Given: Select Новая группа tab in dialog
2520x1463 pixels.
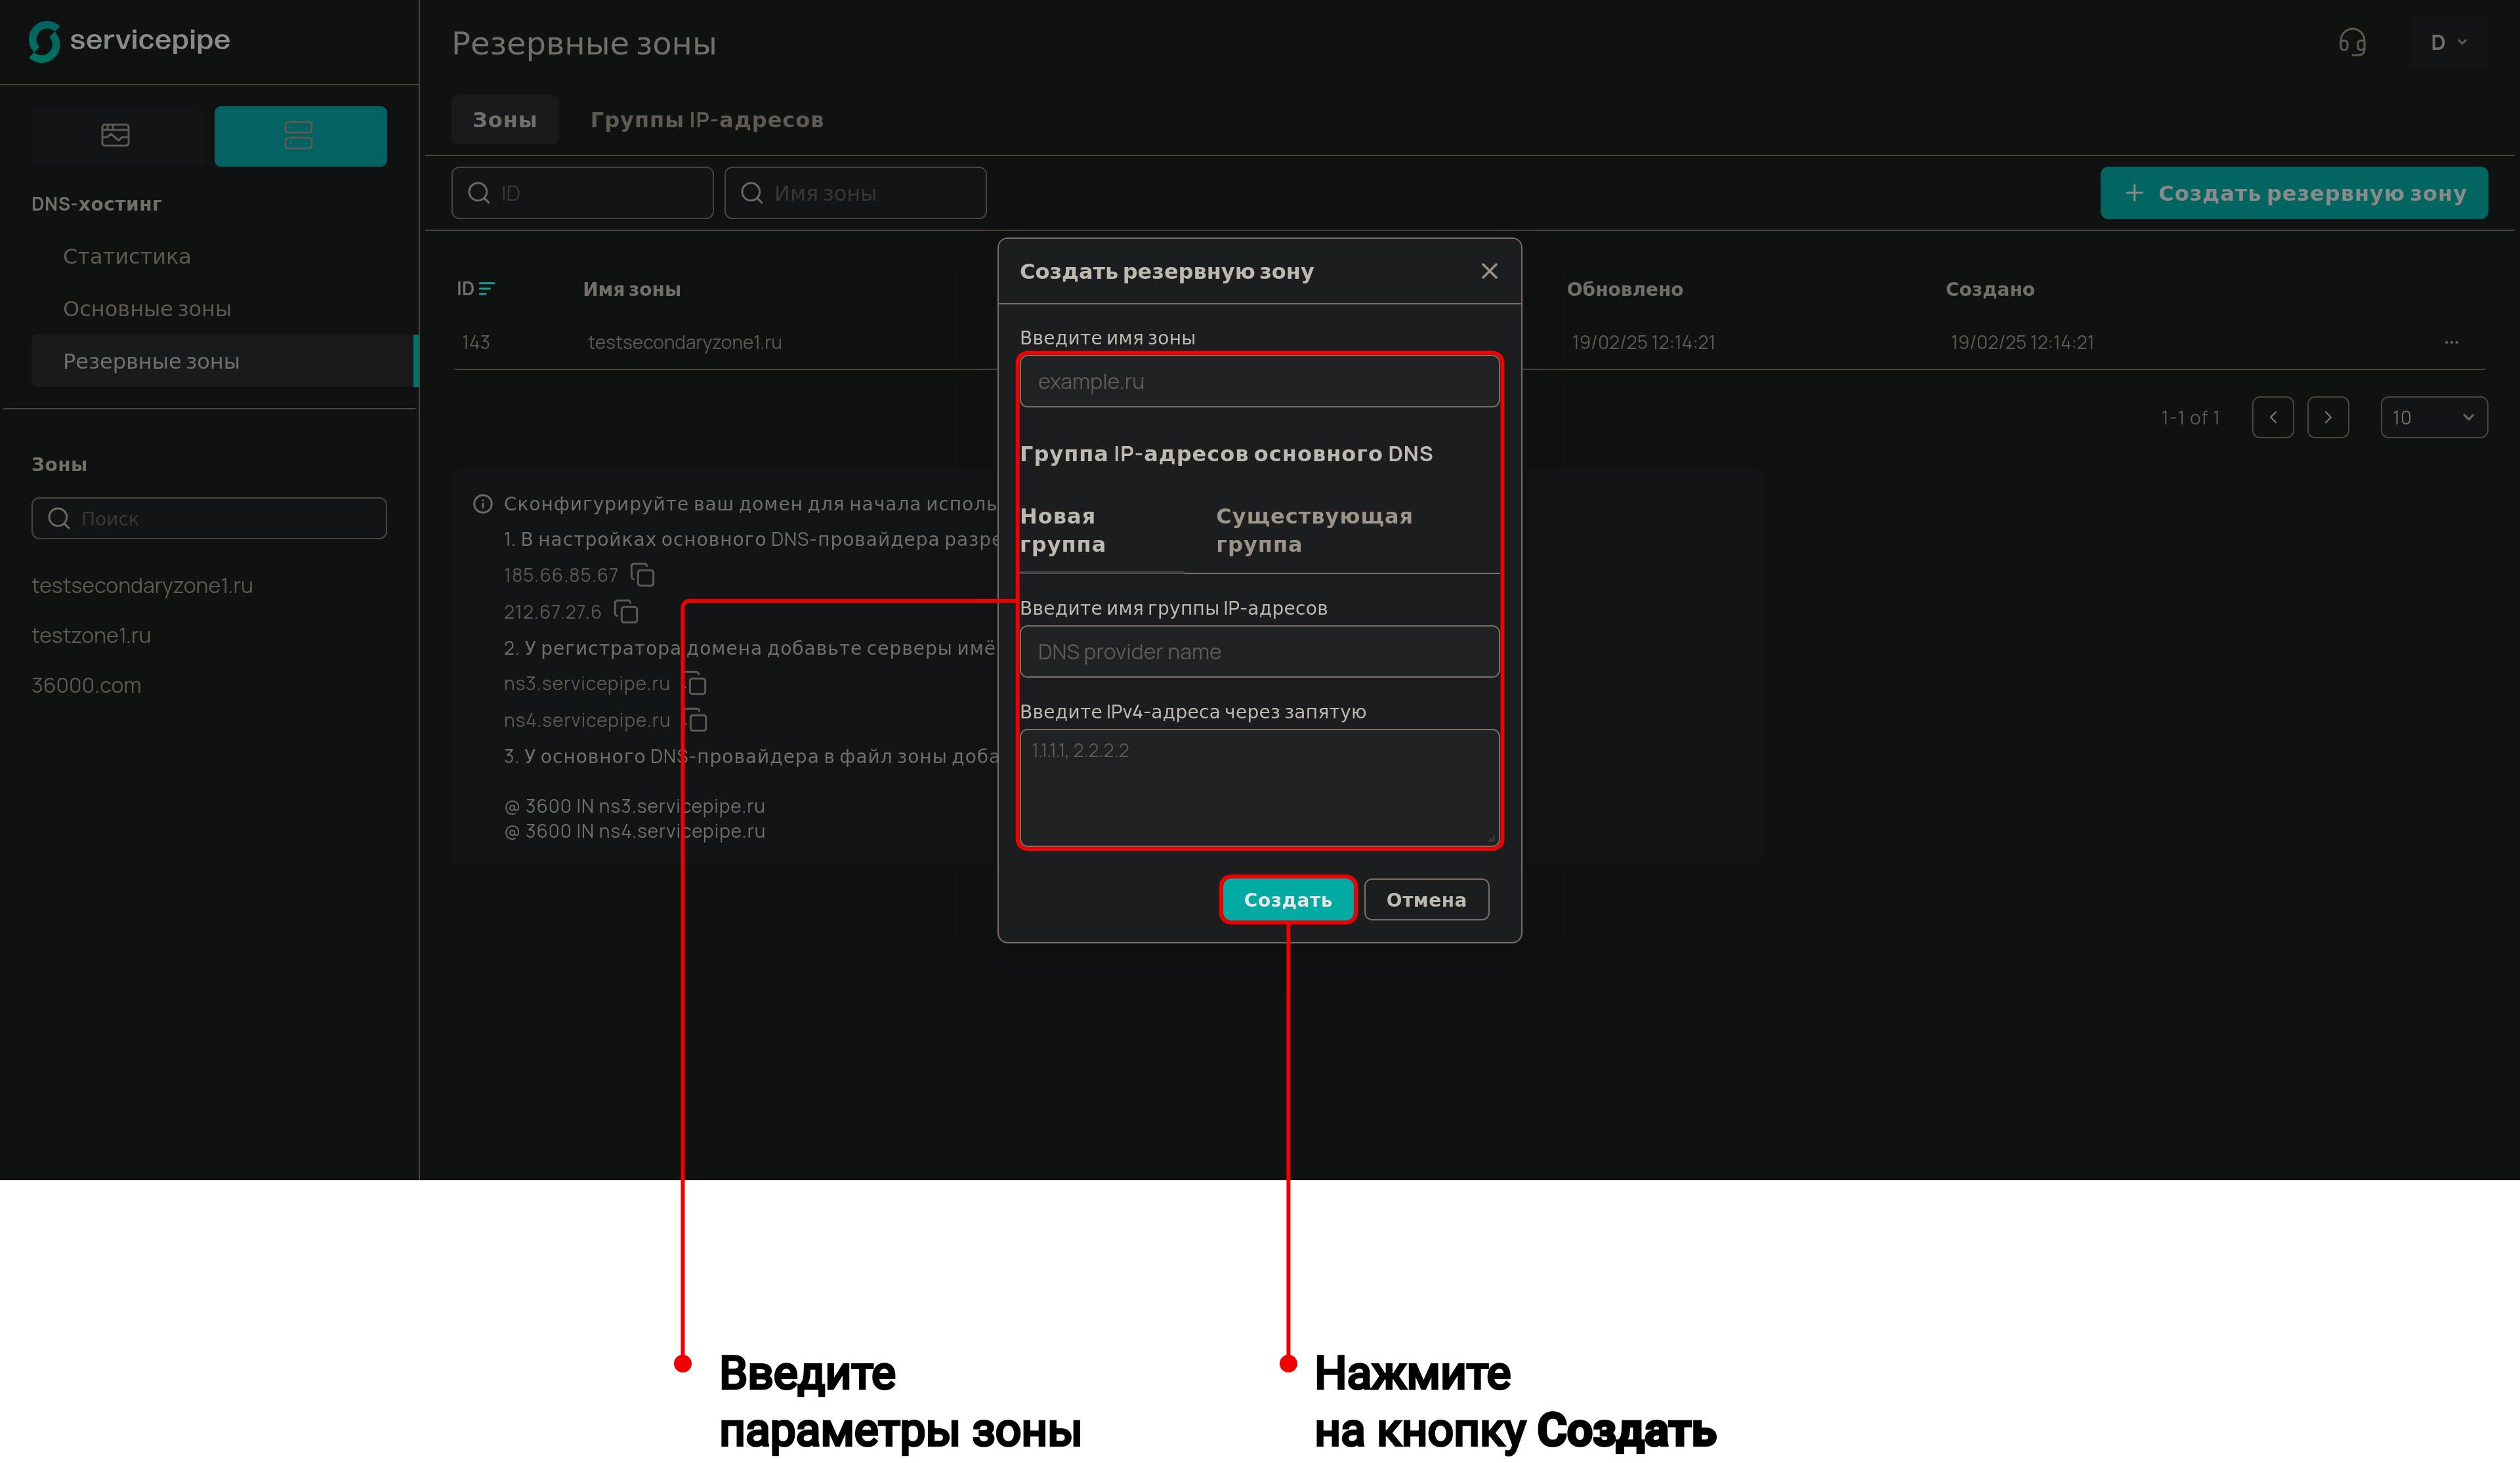Looking at the screenshot, I should click(1062, 530).
